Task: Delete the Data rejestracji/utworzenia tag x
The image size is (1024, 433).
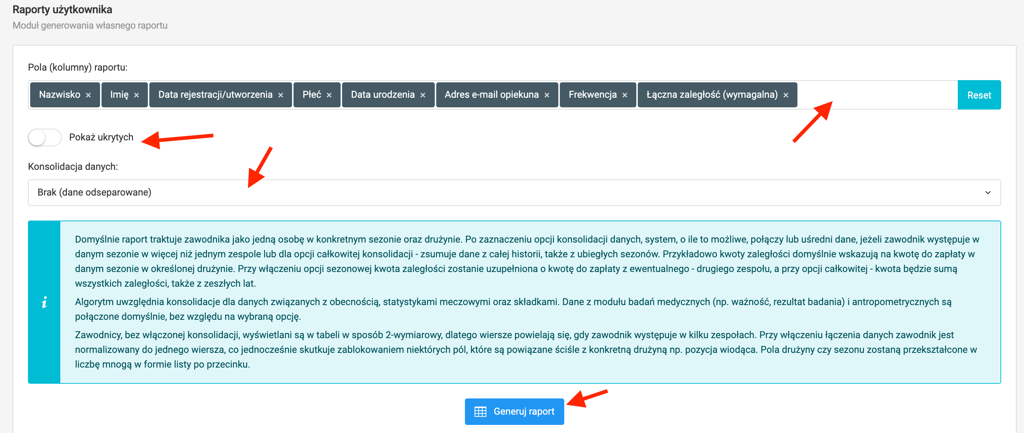Action: 281,95
